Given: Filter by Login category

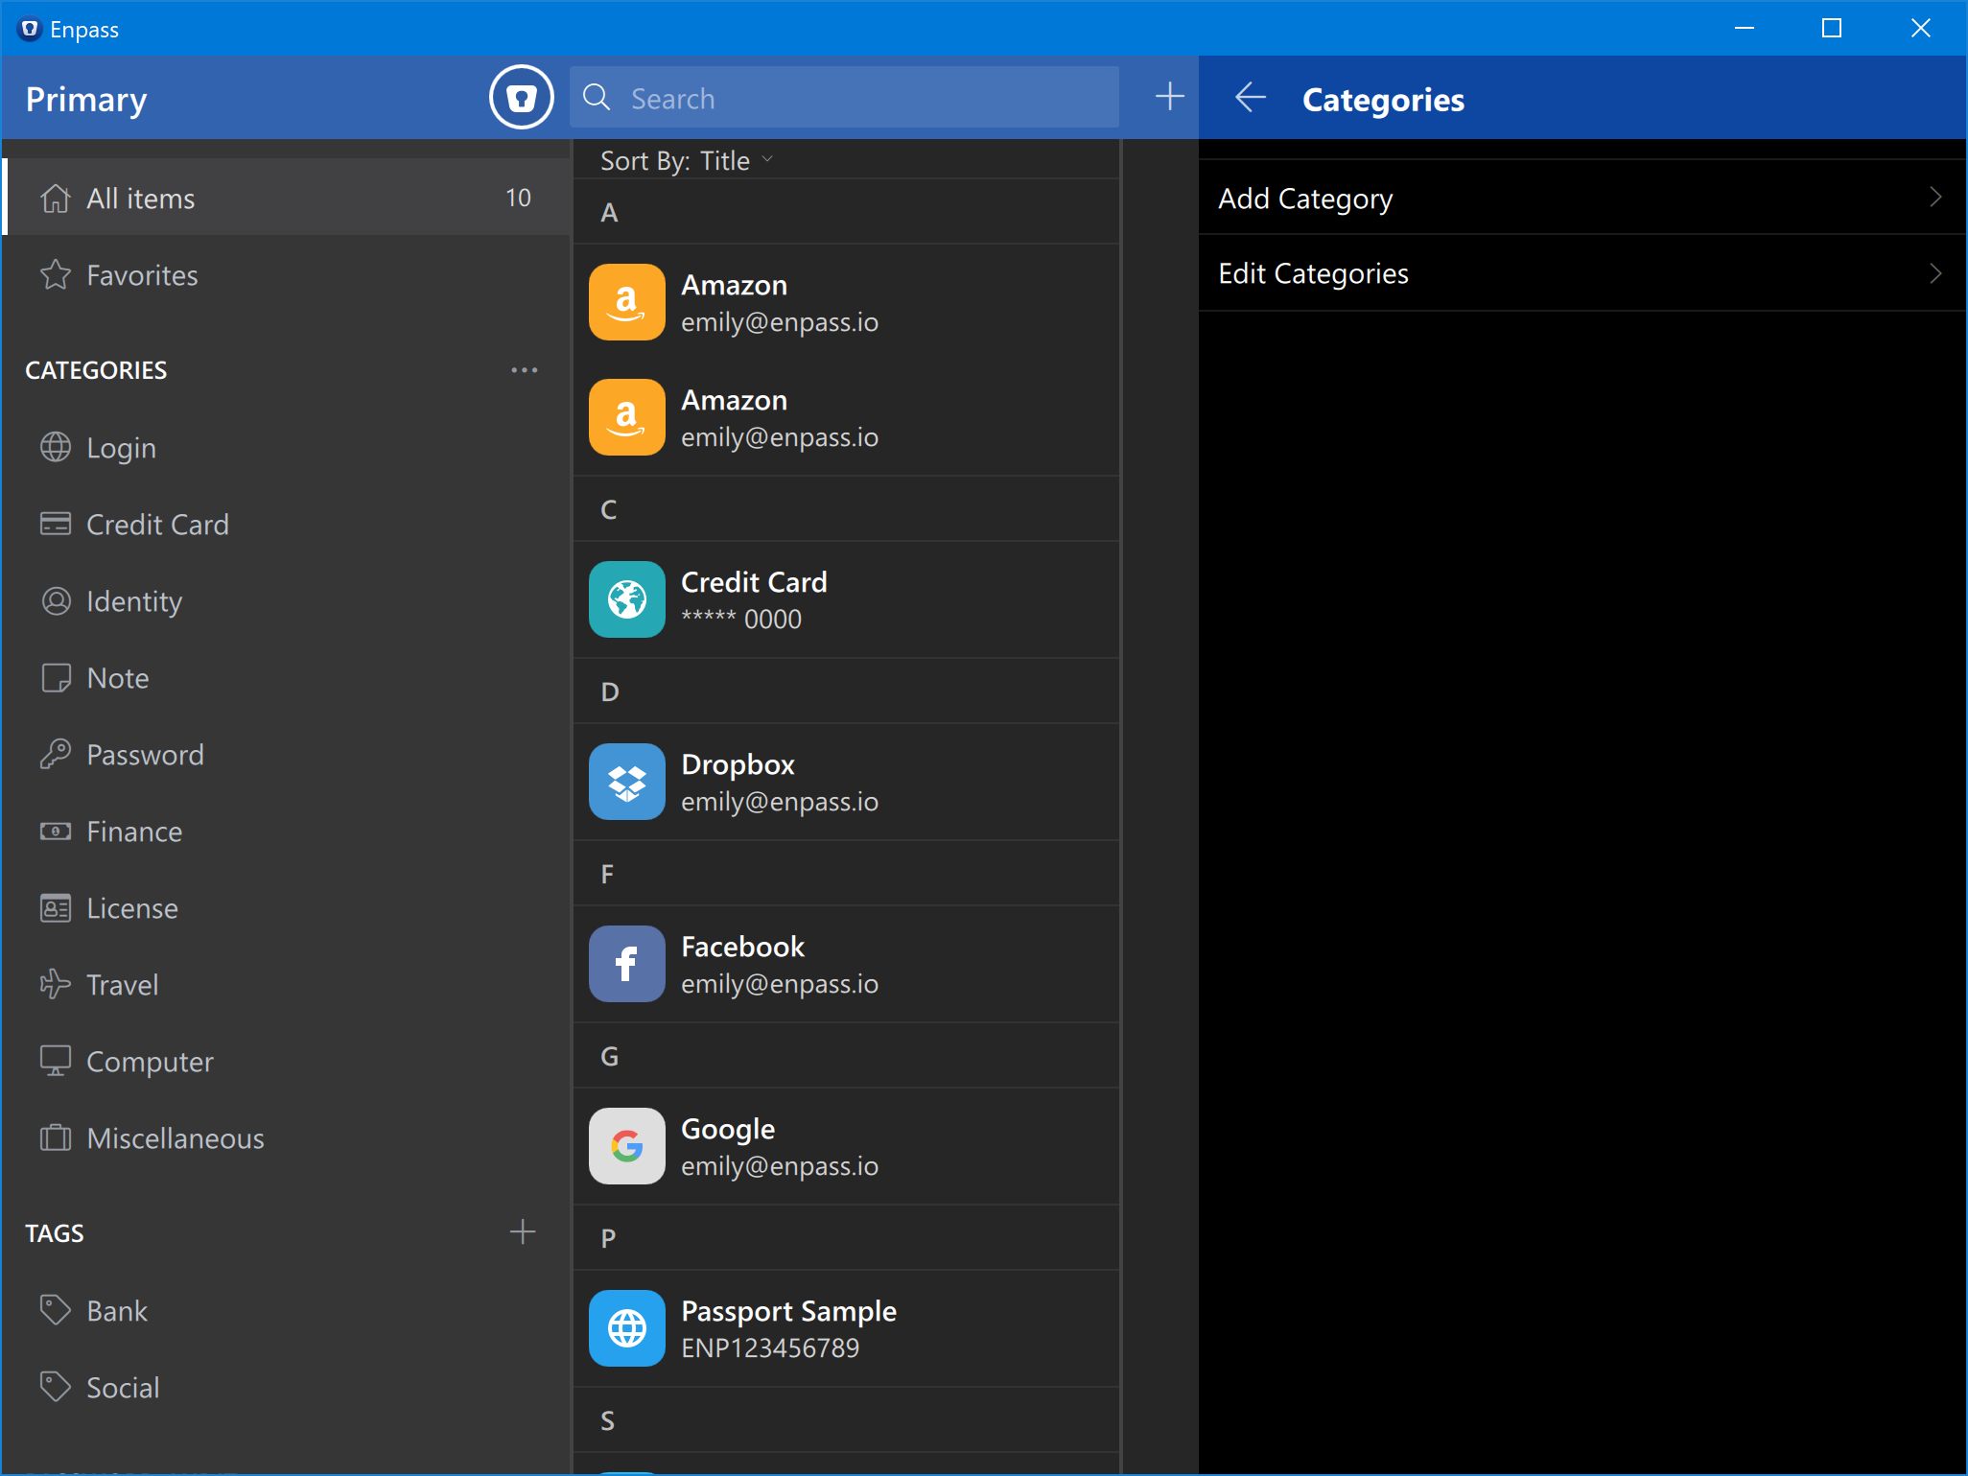Looking at the screenshot, I should 287,448.
